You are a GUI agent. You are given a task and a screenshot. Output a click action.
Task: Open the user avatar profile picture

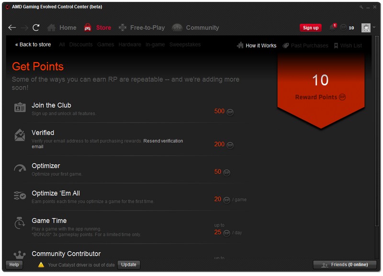[x=366, y=28]
